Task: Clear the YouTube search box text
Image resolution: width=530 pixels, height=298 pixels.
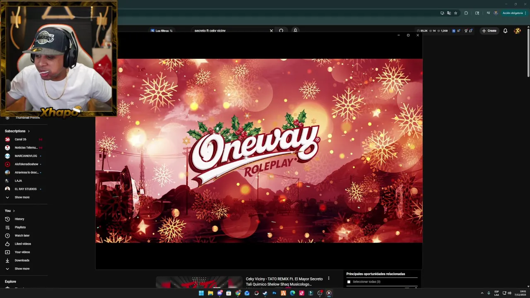Action: [271, 31]
